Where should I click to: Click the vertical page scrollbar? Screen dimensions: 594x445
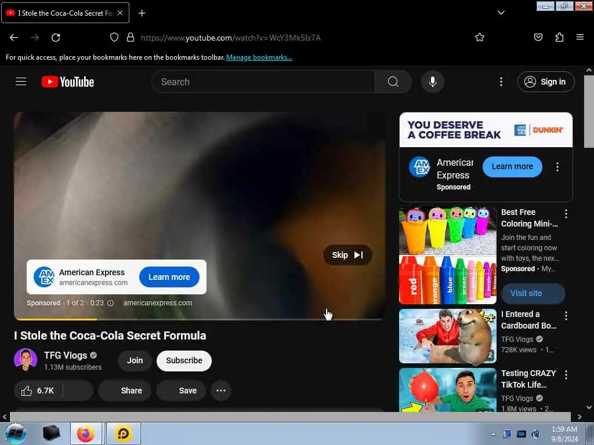(x=589, y=112)
